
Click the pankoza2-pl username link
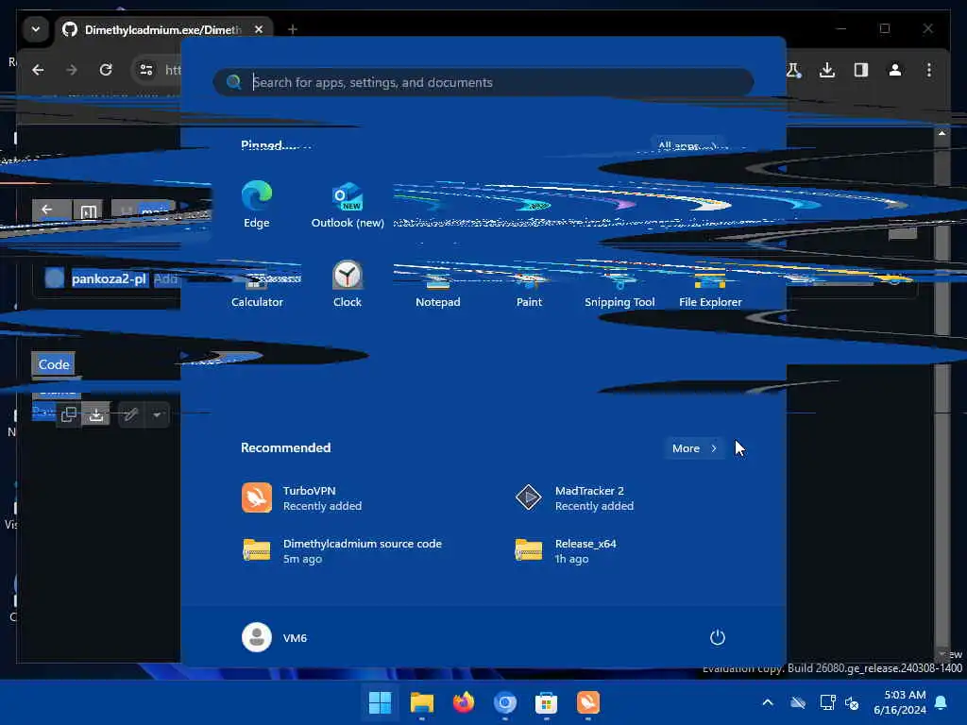(x=109, y=278)
